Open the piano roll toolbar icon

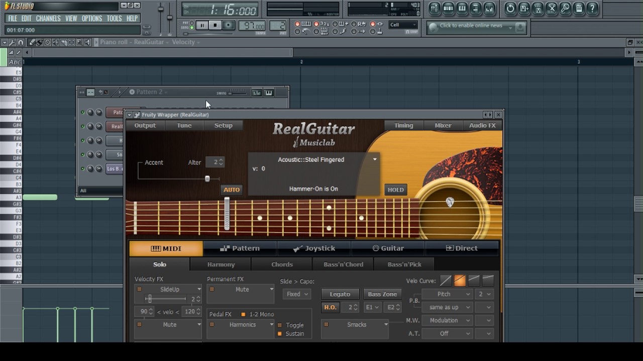462,9
